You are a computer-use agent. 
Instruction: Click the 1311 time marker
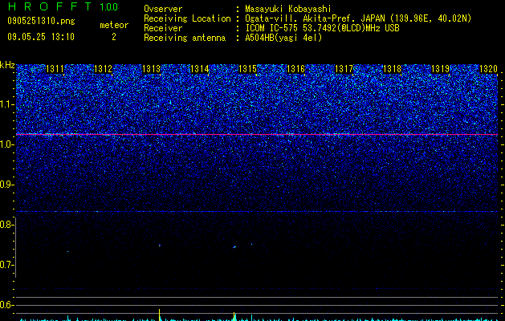coord(55,69)
